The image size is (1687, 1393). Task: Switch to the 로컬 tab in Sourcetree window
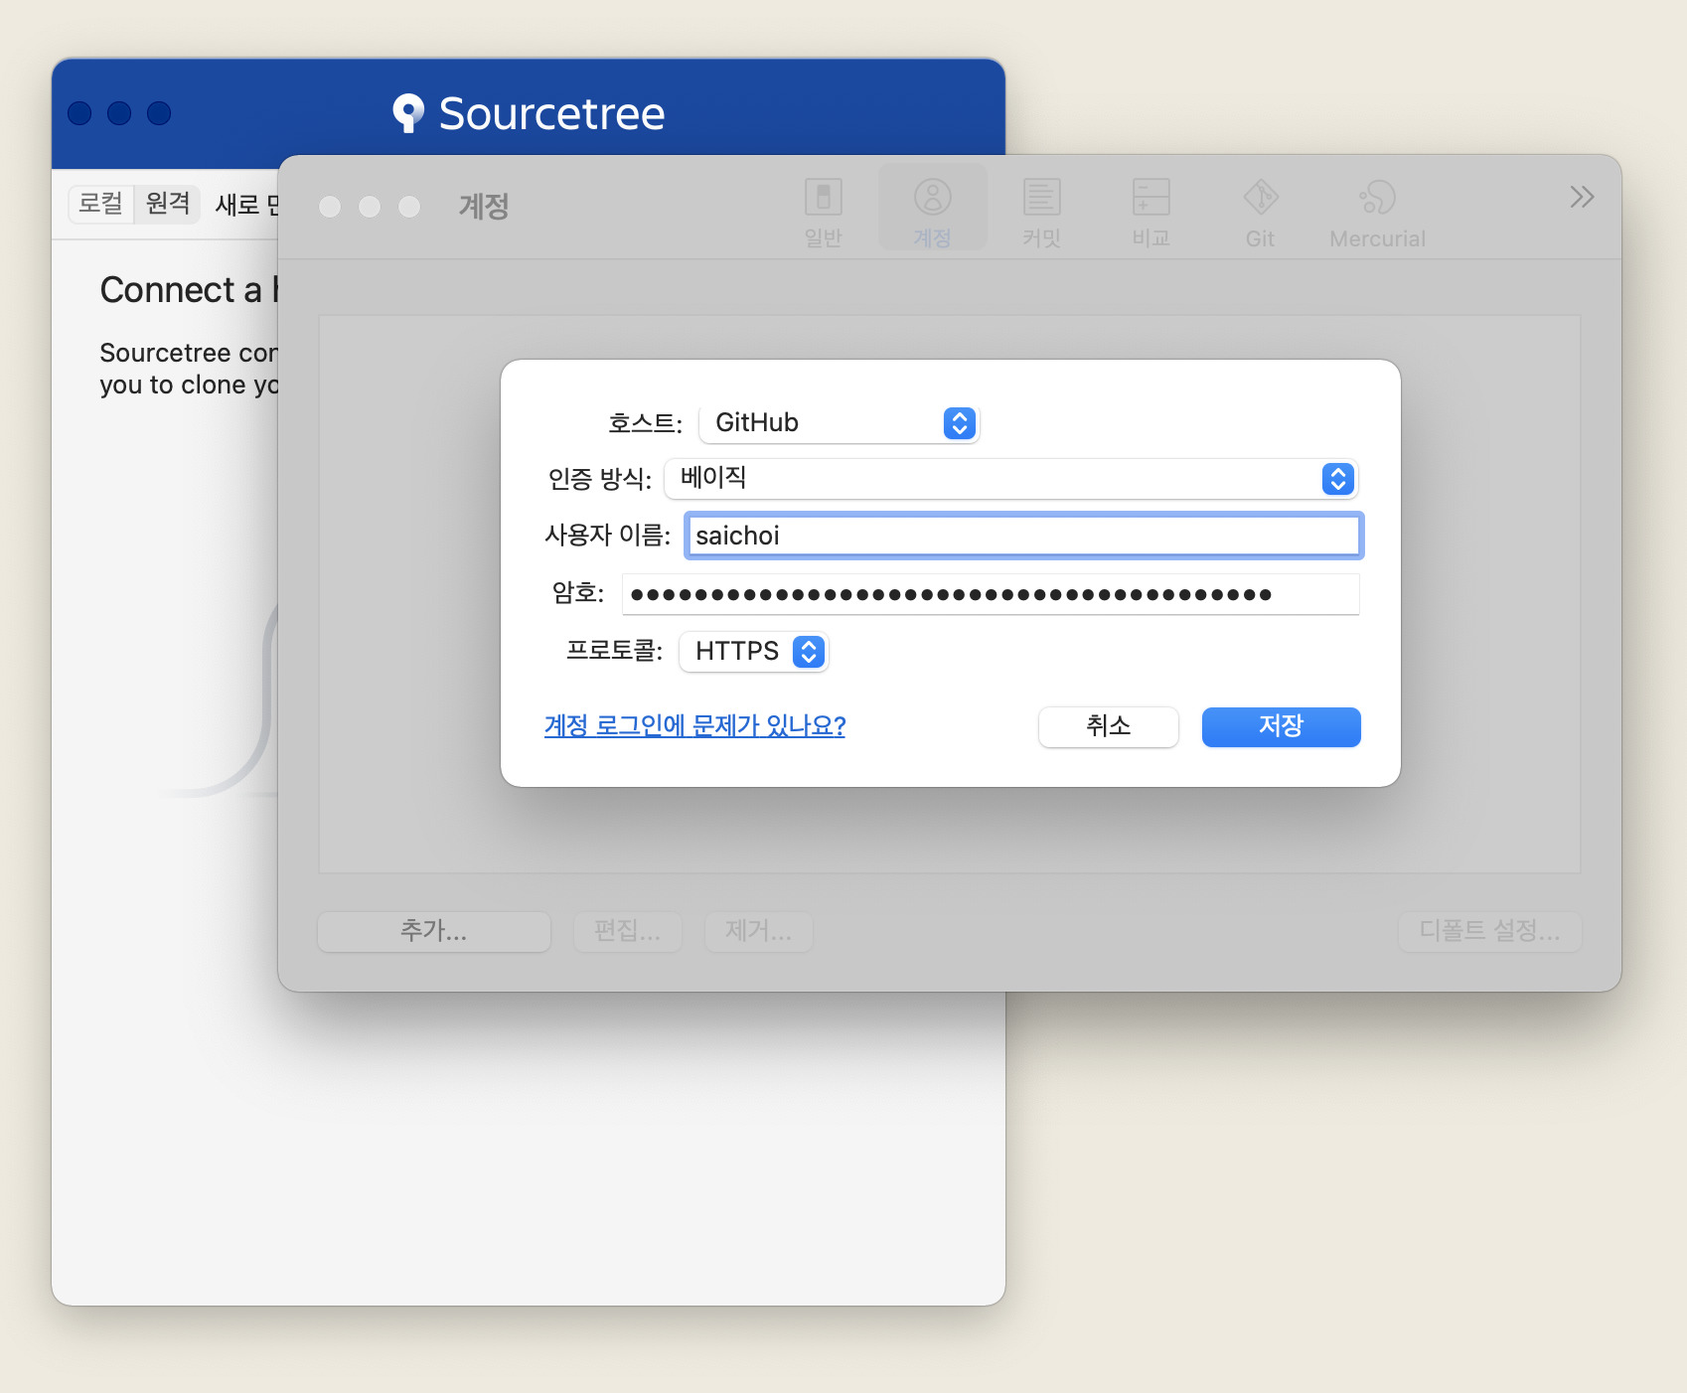tap(101, 204)
